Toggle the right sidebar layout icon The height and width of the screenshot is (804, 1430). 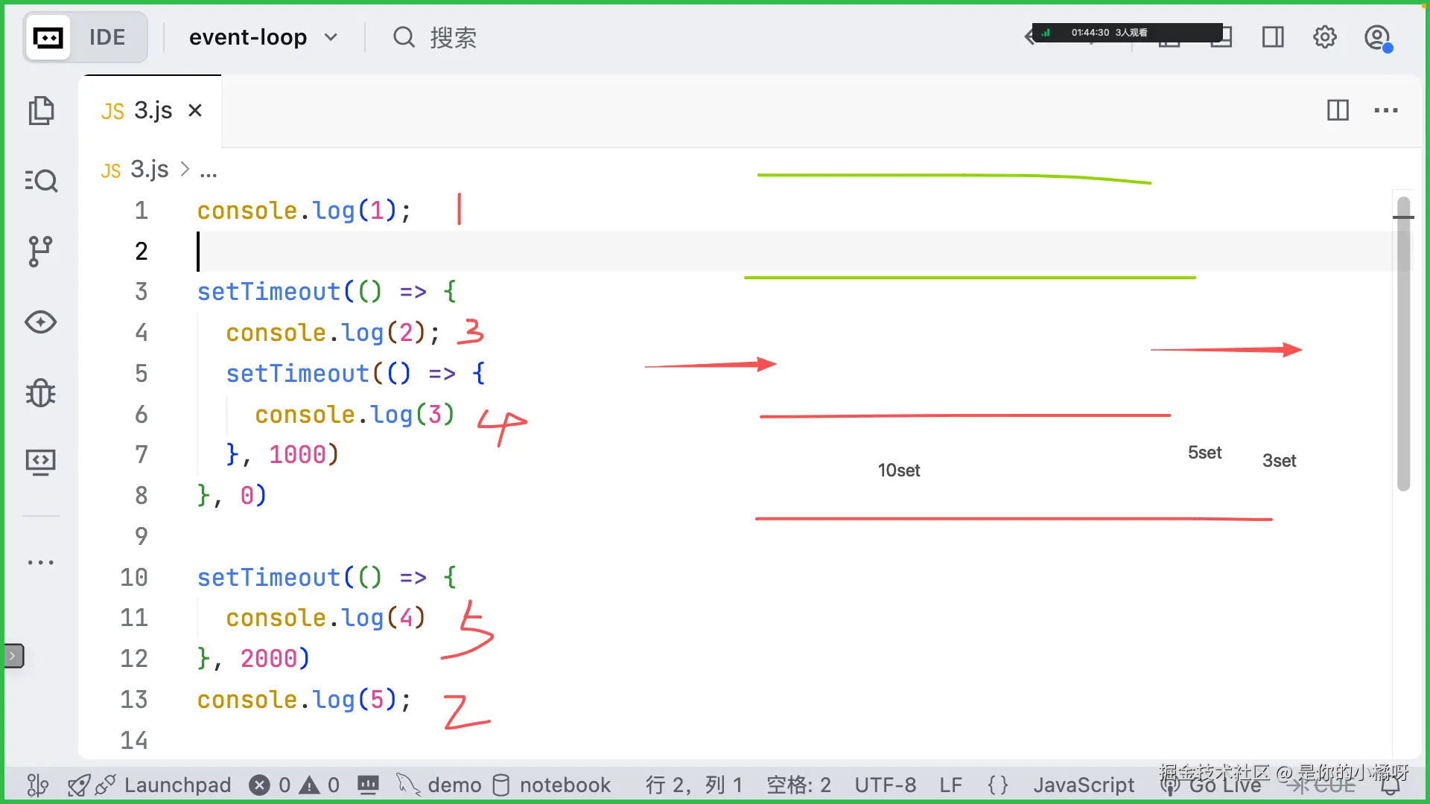coord(1273,37)
